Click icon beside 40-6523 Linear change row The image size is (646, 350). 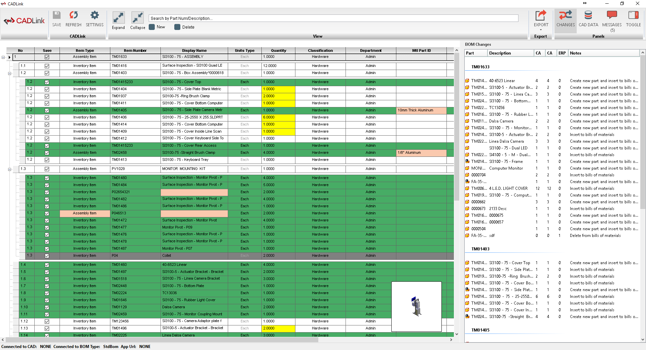click(x=467, y=81)
